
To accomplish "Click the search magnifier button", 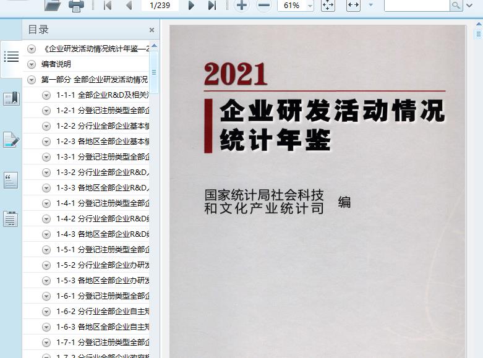I will click(456, 5).
